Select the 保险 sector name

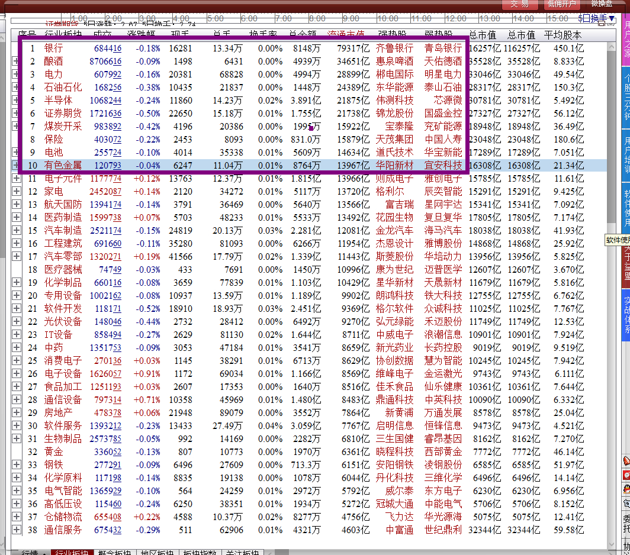[x=53, y=140]
